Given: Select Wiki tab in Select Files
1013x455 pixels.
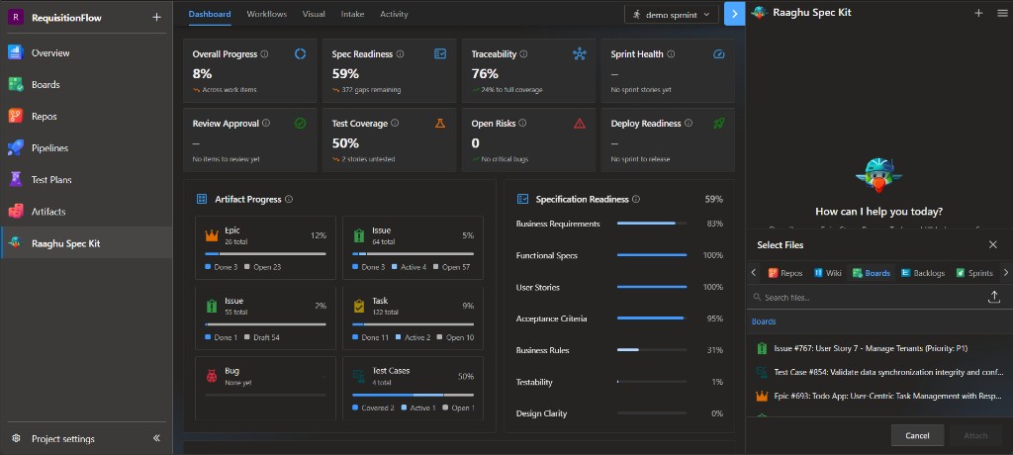Looking at the screenshot, I should click(x=828, y=273).
